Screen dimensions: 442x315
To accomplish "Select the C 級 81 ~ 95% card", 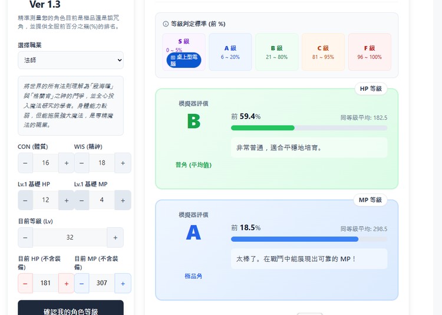I will click(323, 52).
